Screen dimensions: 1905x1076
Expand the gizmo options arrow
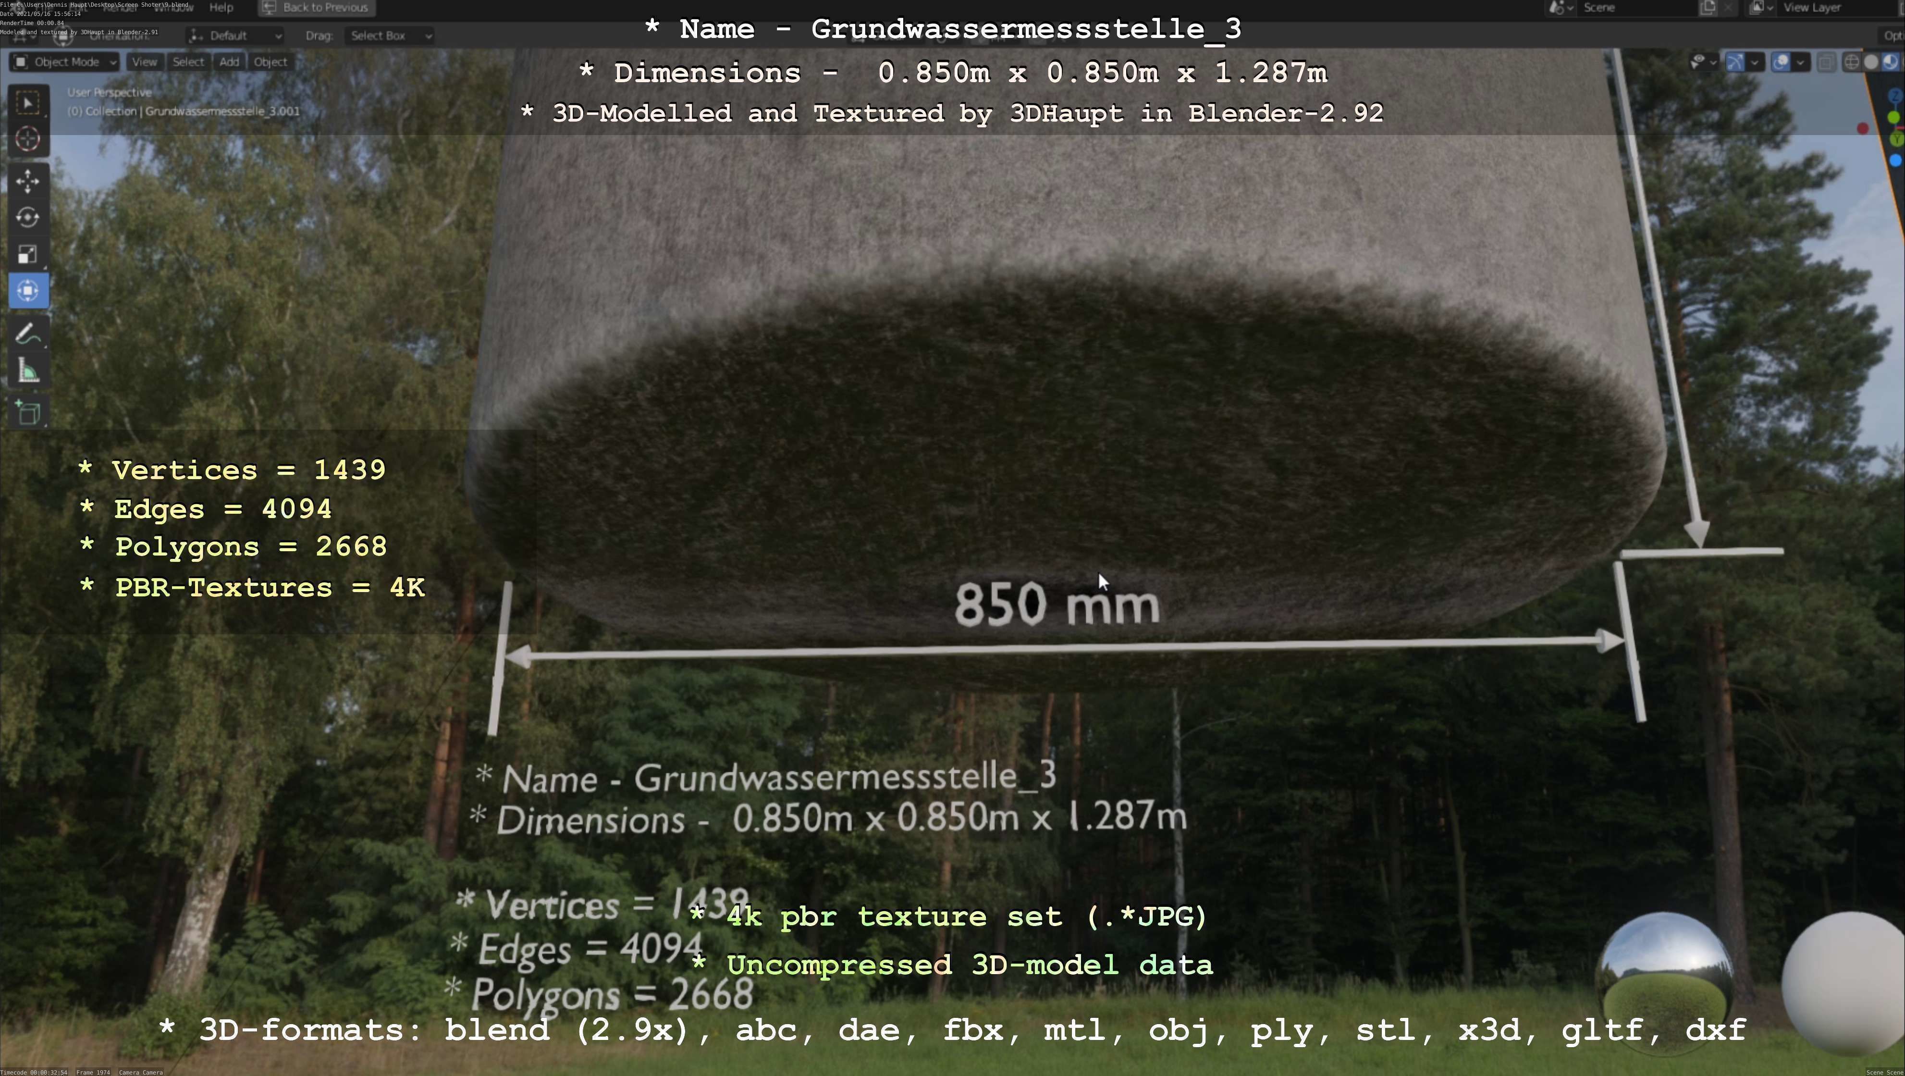(x=1755, y=62)
